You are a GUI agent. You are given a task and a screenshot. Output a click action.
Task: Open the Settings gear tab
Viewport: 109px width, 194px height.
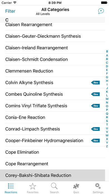[98, 188]
